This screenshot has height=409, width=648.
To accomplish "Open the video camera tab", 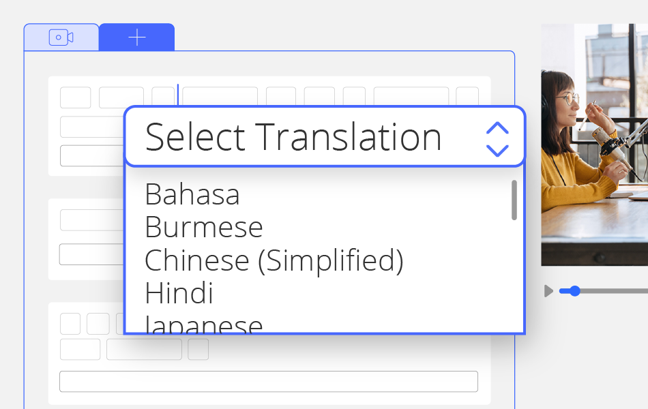I will click(x=61, y=37).
